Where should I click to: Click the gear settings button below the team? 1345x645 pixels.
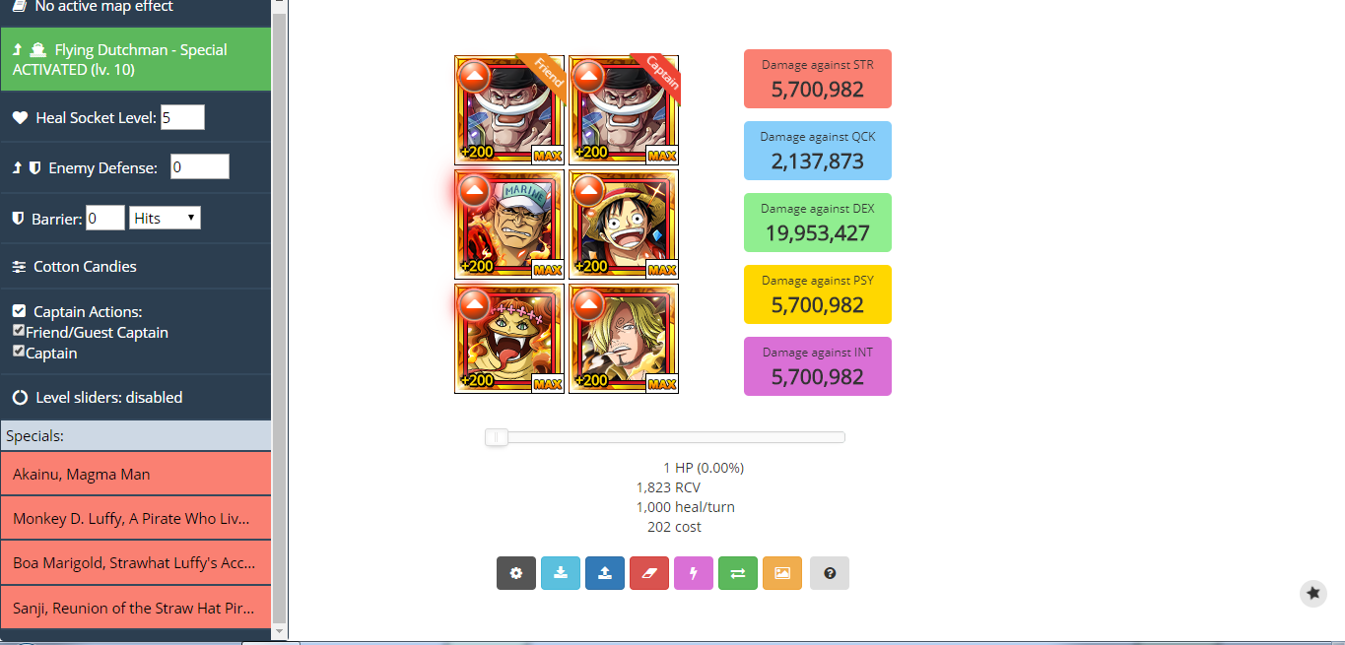tap(515, 573)
